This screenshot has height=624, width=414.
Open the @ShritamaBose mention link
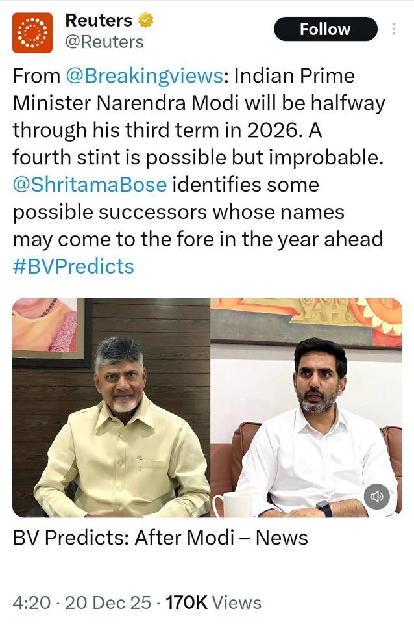tap(90, 185)
